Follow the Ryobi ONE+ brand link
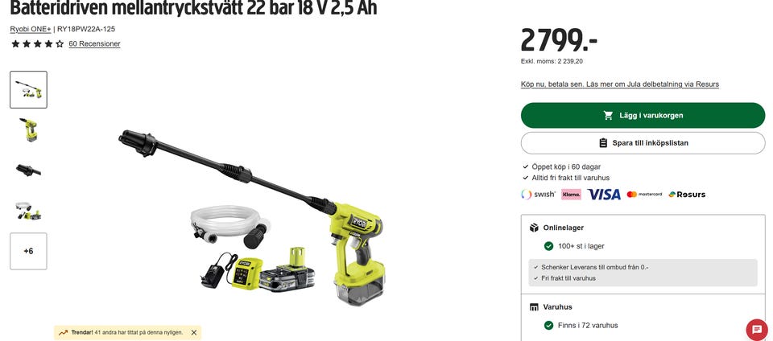The height and width of the screenshot is (341, 773). point(31,29)
